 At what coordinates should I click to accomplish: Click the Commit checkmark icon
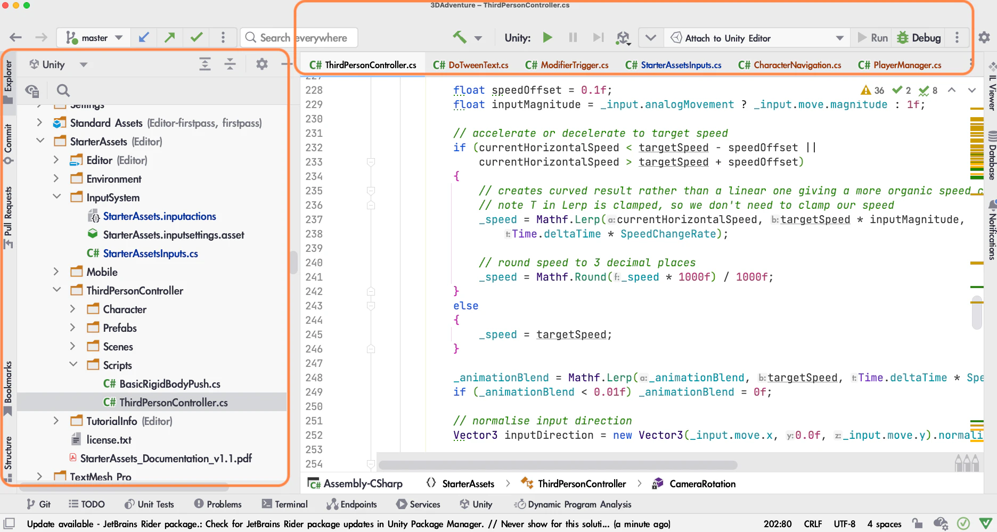197,38
